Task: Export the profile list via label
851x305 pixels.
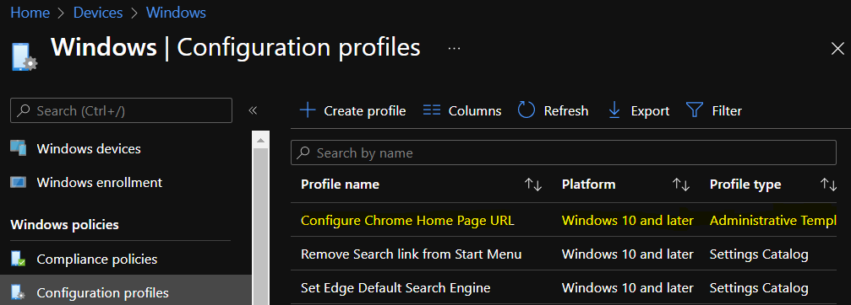Action: pyautogui.click(x=650, y=111)
